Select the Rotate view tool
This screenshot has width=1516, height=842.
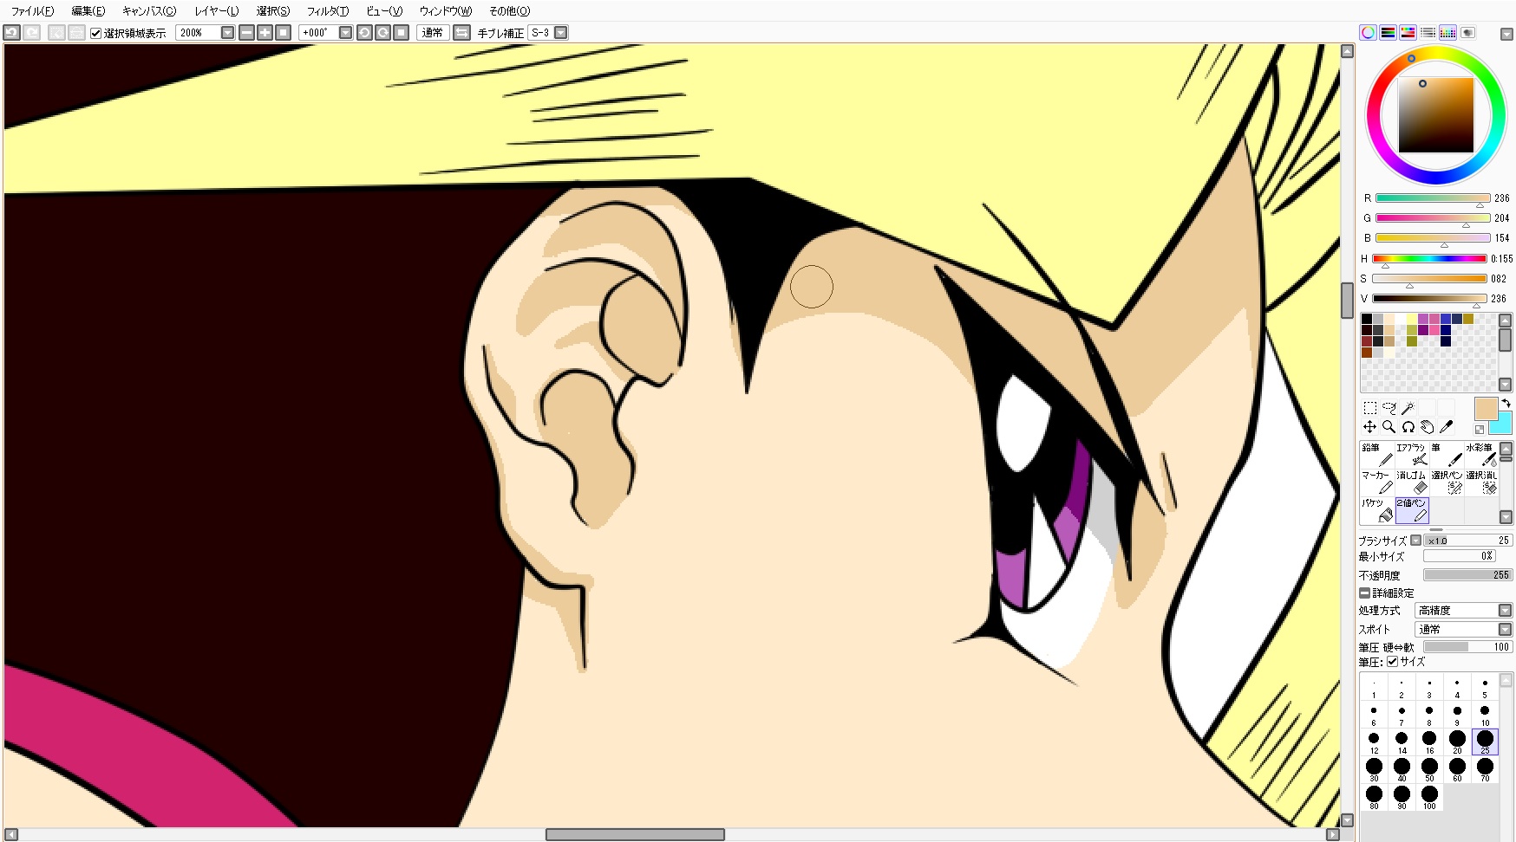click(1408, 427)
